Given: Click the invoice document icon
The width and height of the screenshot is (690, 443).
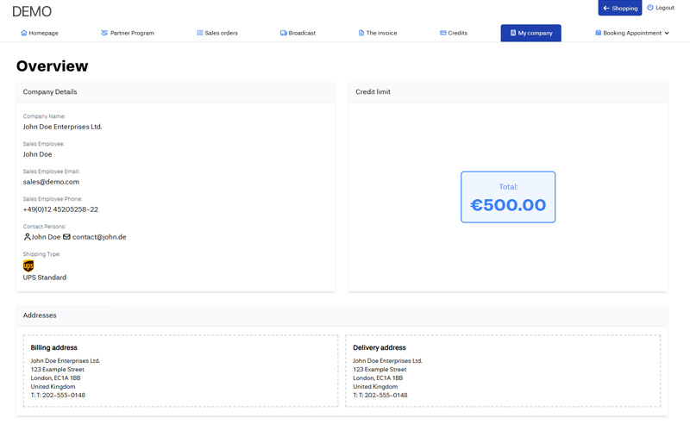Looking at the screenshot, I should [361, 33].
